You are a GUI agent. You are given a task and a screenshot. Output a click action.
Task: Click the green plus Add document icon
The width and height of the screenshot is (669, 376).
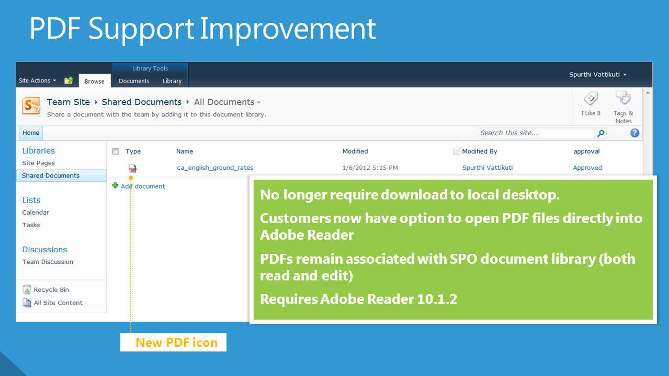coord(116,186)
